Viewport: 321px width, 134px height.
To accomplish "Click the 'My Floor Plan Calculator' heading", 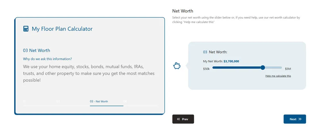I will (x=62, y=29).
